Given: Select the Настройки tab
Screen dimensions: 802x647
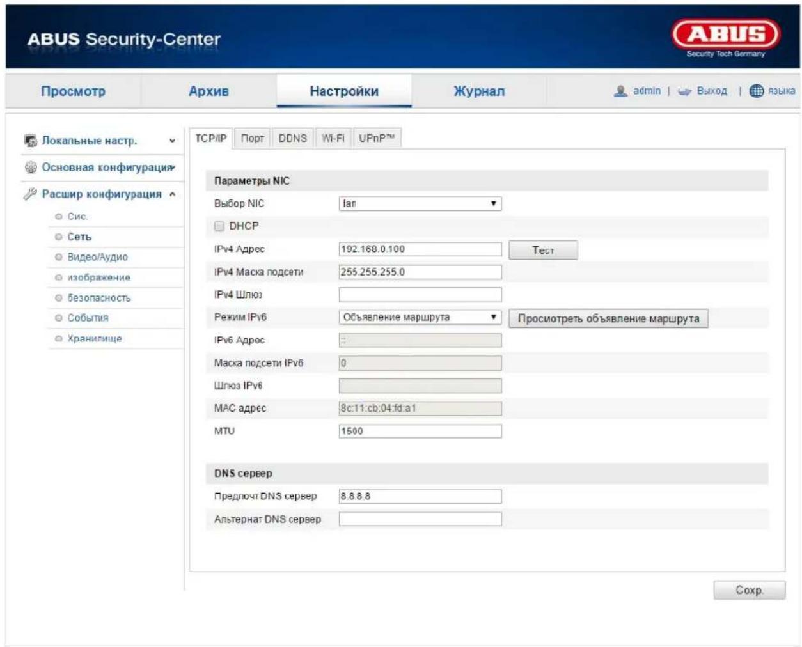Looking at the screenshot, I should pyautogui.click(x=344, y=91).
